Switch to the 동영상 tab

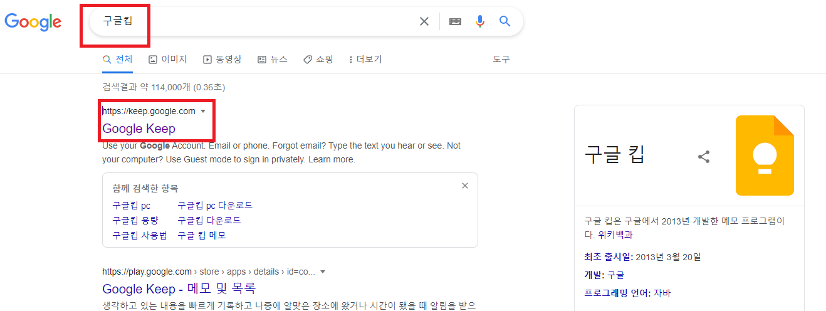click(222, 60)
